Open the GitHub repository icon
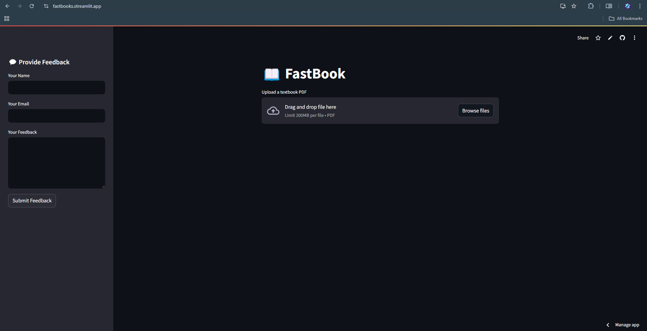 point(622,38)
